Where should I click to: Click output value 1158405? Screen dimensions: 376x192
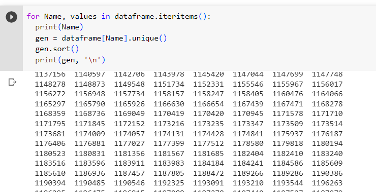coord(248,94)
